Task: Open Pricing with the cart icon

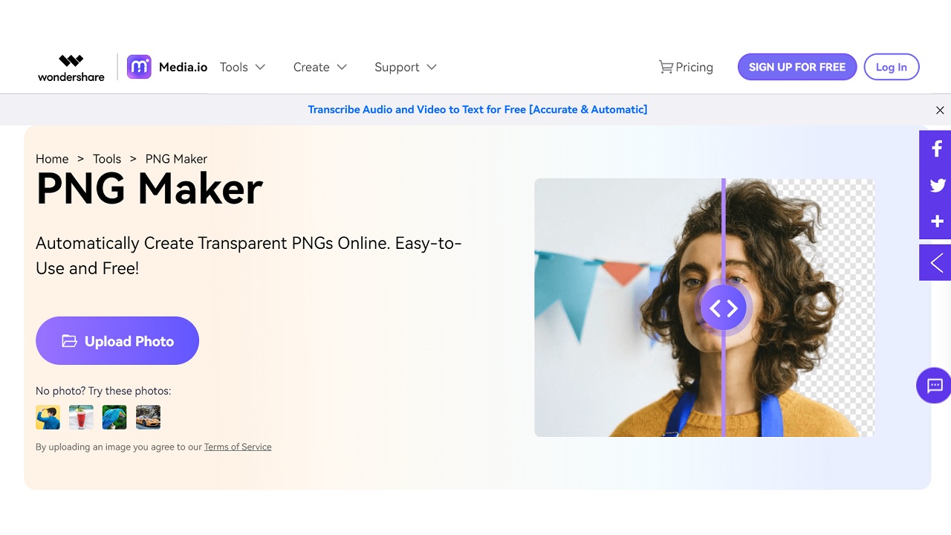Action: click(686, 67)
